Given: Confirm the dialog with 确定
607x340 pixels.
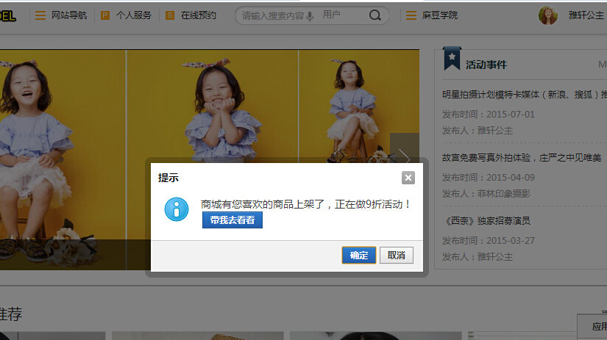Looking at the screenshot, I should (x=359, y=256).
